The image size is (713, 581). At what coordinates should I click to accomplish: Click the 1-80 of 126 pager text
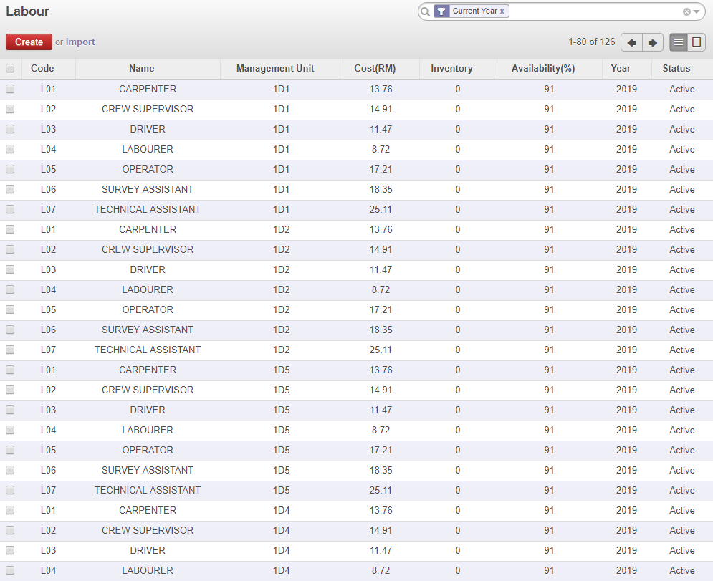[591, 42]
